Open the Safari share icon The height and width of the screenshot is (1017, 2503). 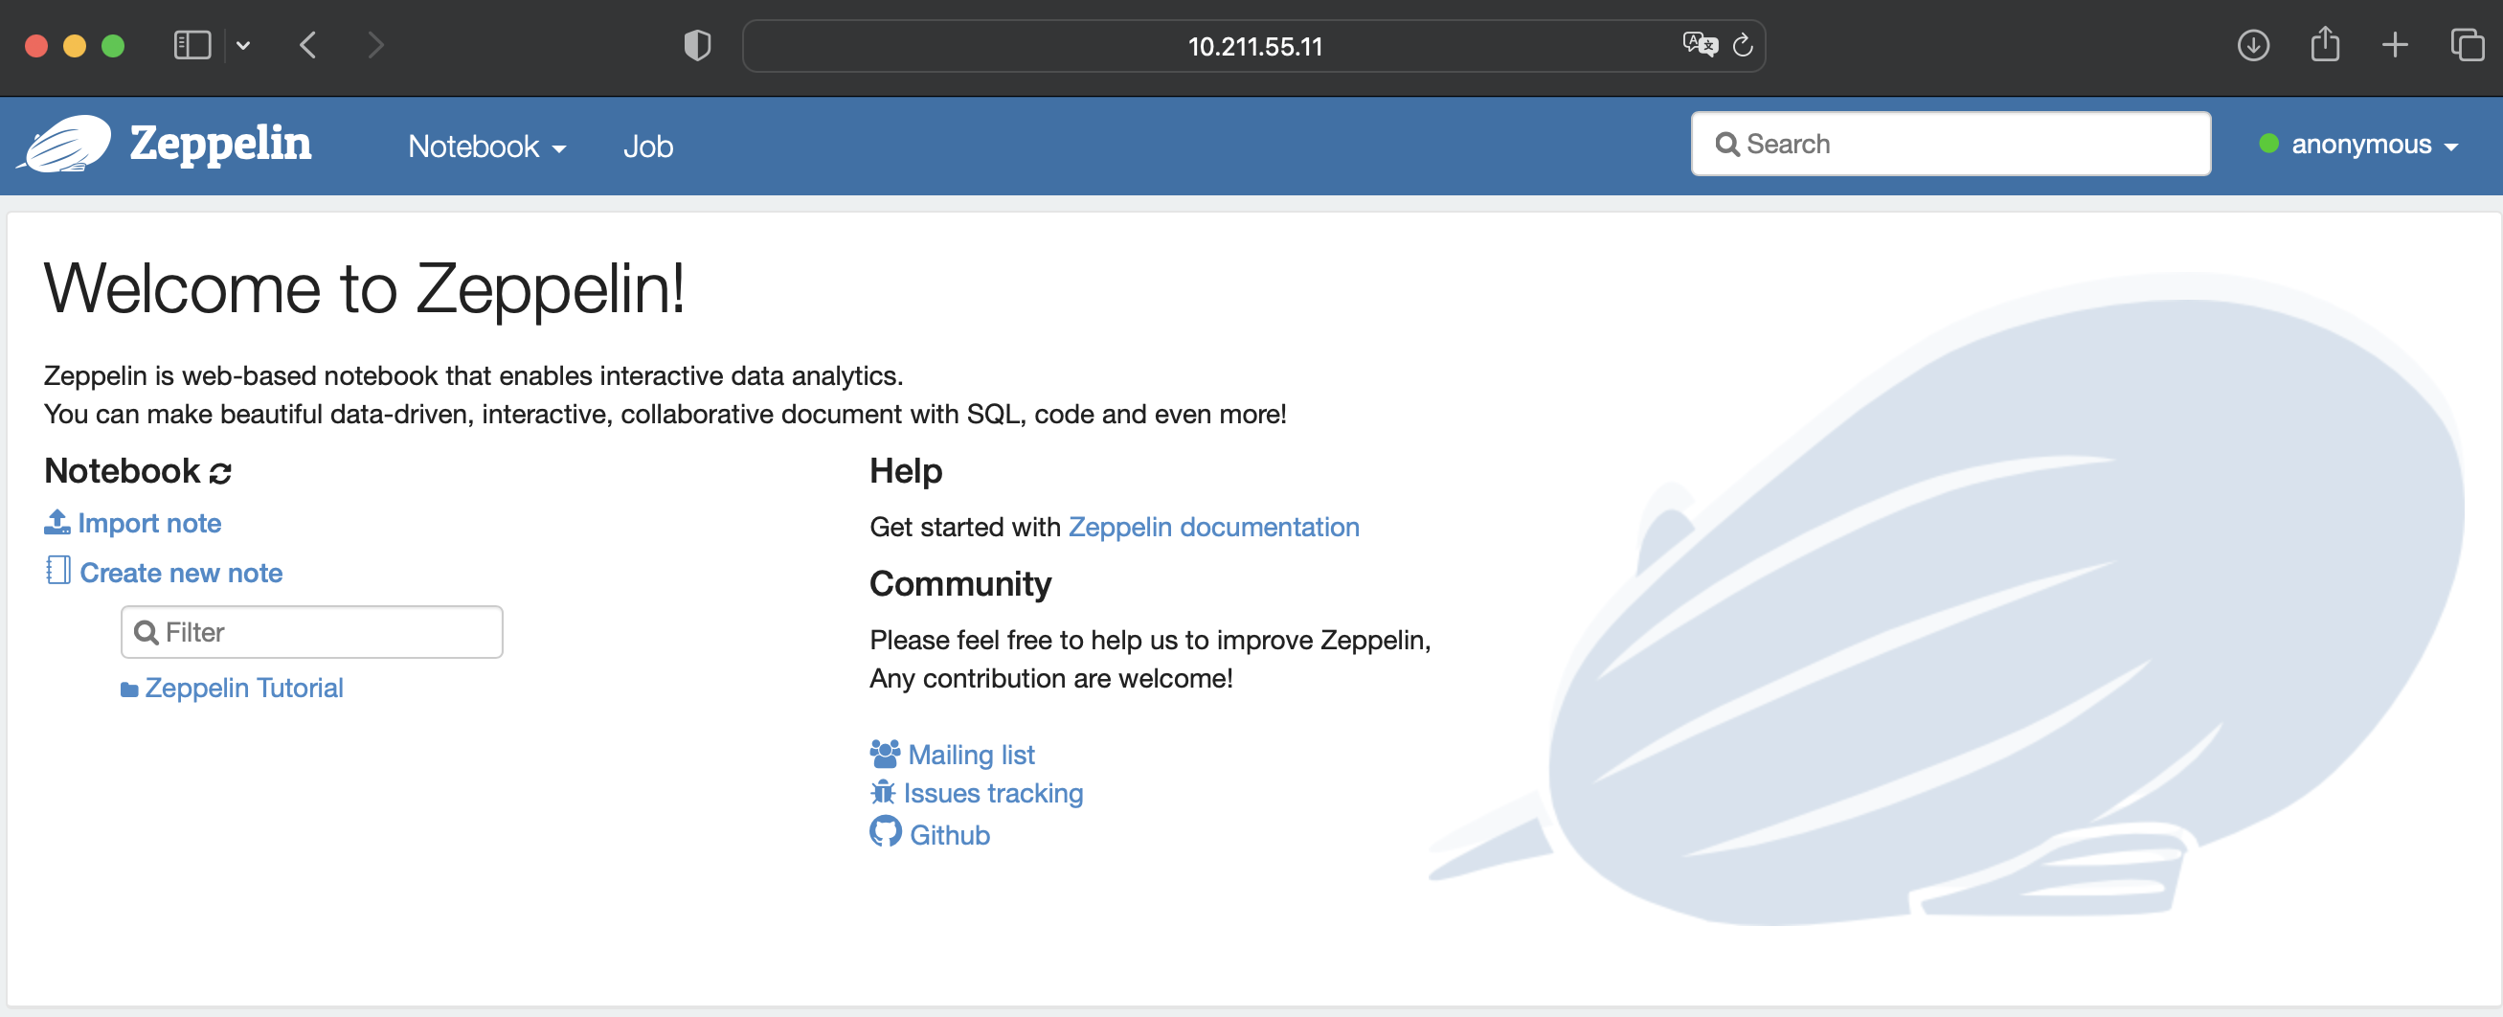[2325, 44]
